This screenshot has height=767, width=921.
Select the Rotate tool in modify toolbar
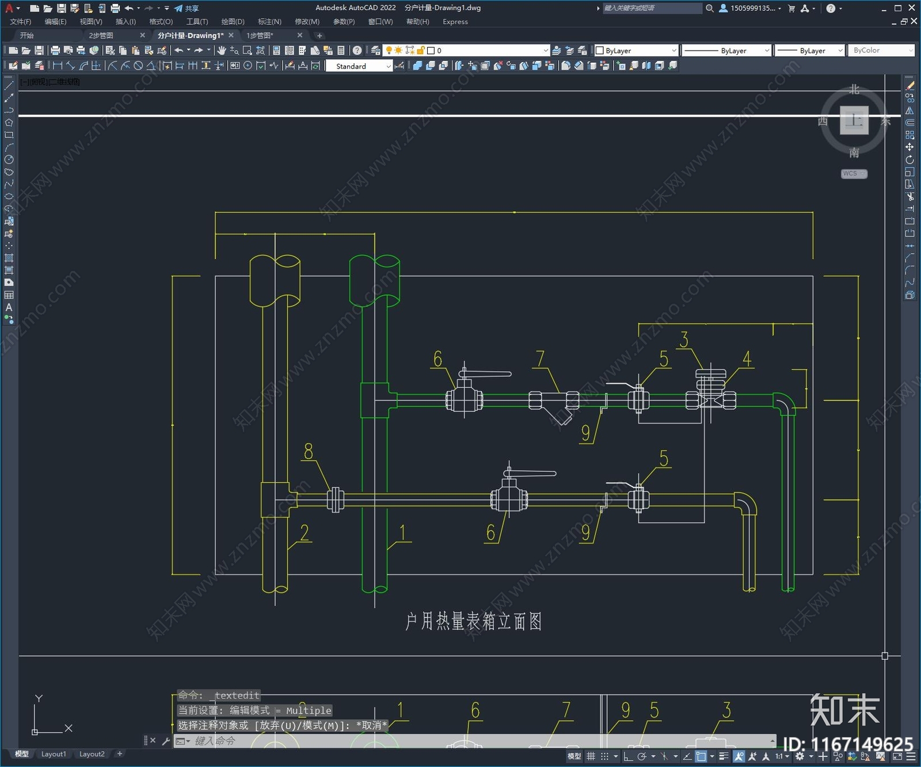(910, 159)
